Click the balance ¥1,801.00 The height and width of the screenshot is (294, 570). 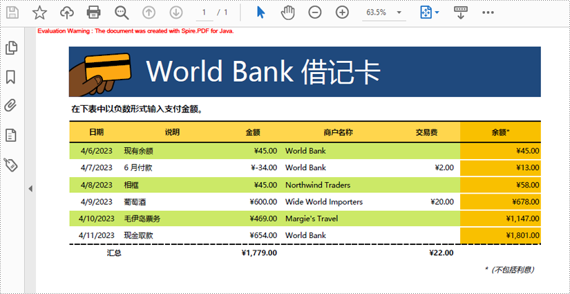point(523,235)
